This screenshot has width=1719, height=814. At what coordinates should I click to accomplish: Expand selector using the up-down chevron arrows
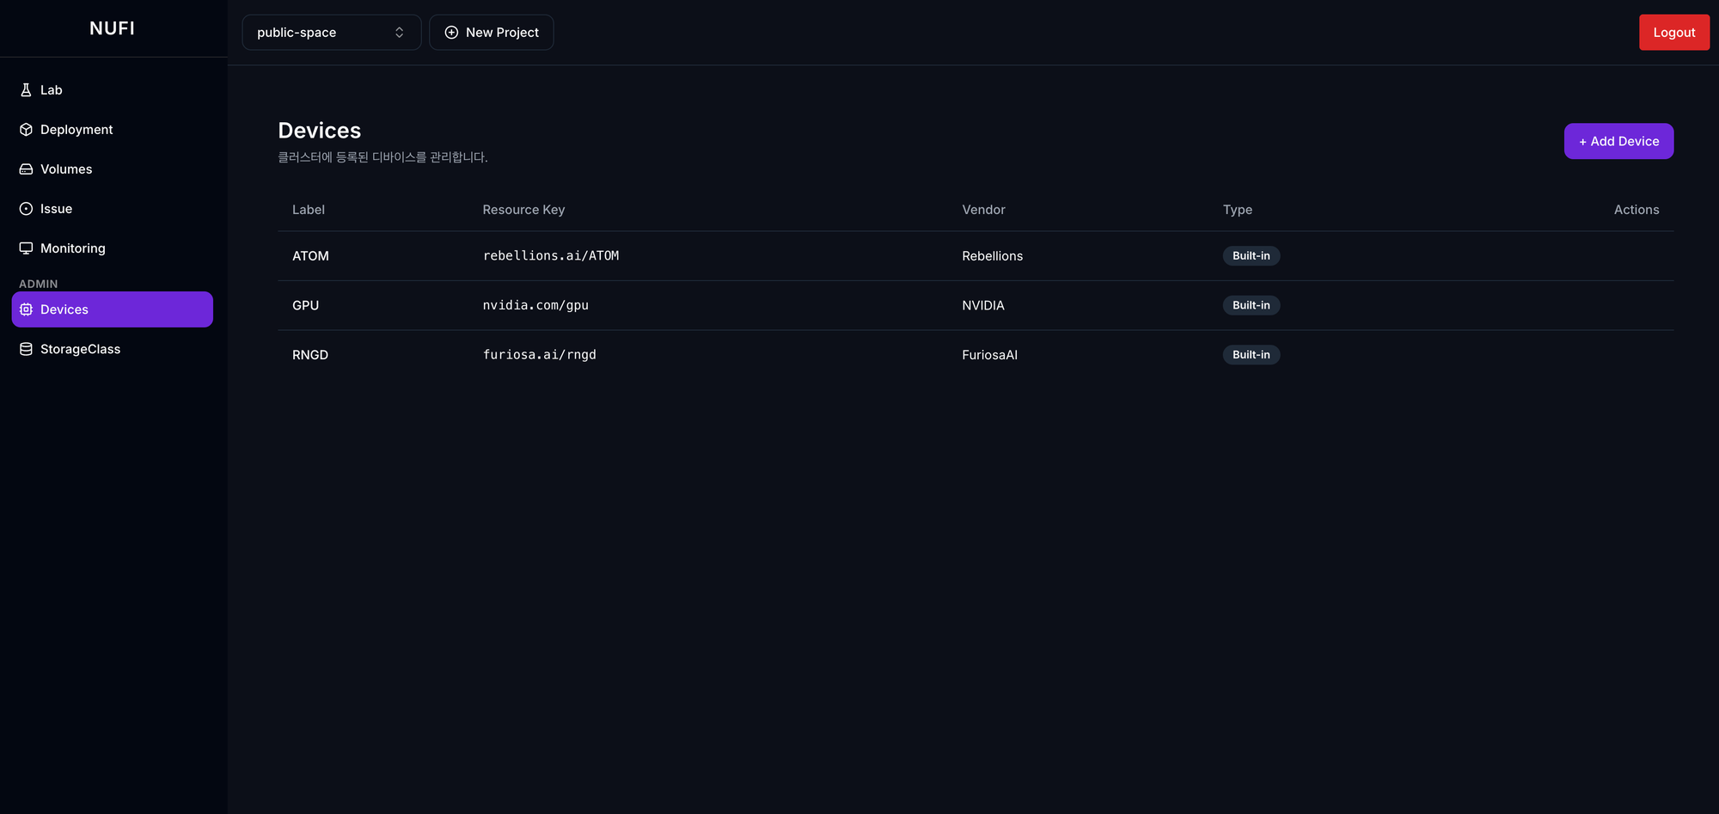(400, 33)
